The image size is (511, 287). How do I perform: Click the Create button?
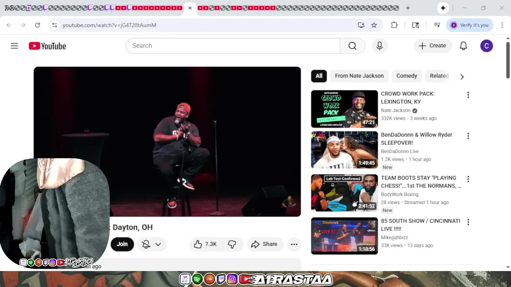point(432,46)
